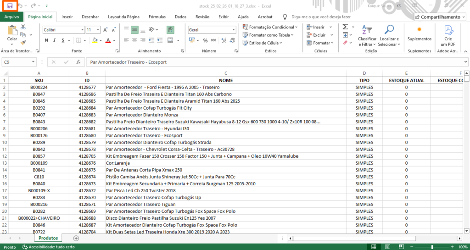Toggle bold formatting with the N button

pos(46,40)
